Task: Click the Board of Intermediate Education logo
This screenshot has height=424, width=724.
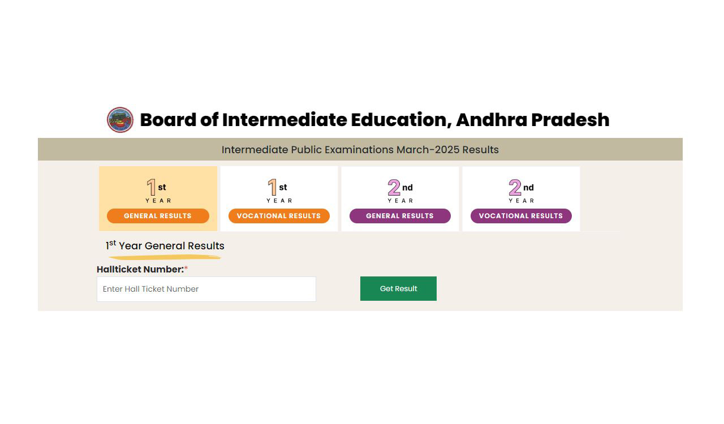Action: click(119, 120)
